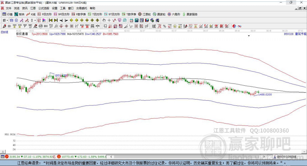
Task: Open the T四方形 tool
Action: pos(95,14)
